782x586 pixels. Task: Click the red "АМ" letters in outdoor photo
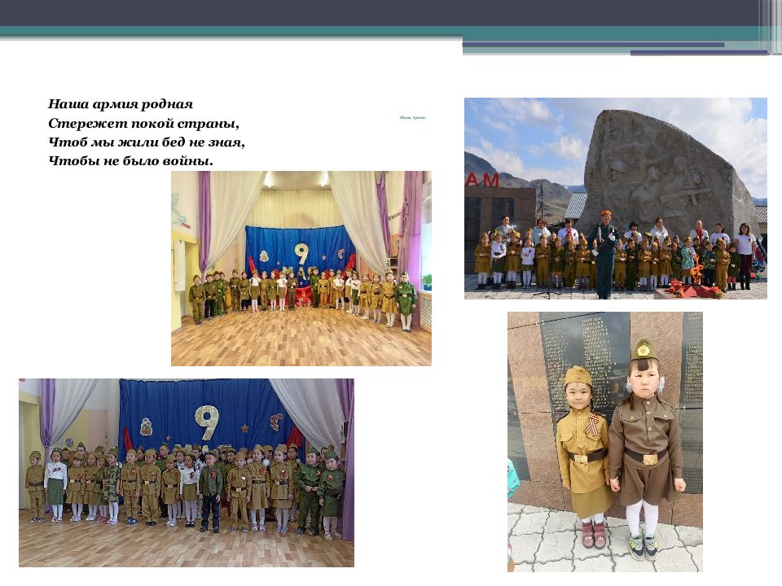click(x=481, y=181)
